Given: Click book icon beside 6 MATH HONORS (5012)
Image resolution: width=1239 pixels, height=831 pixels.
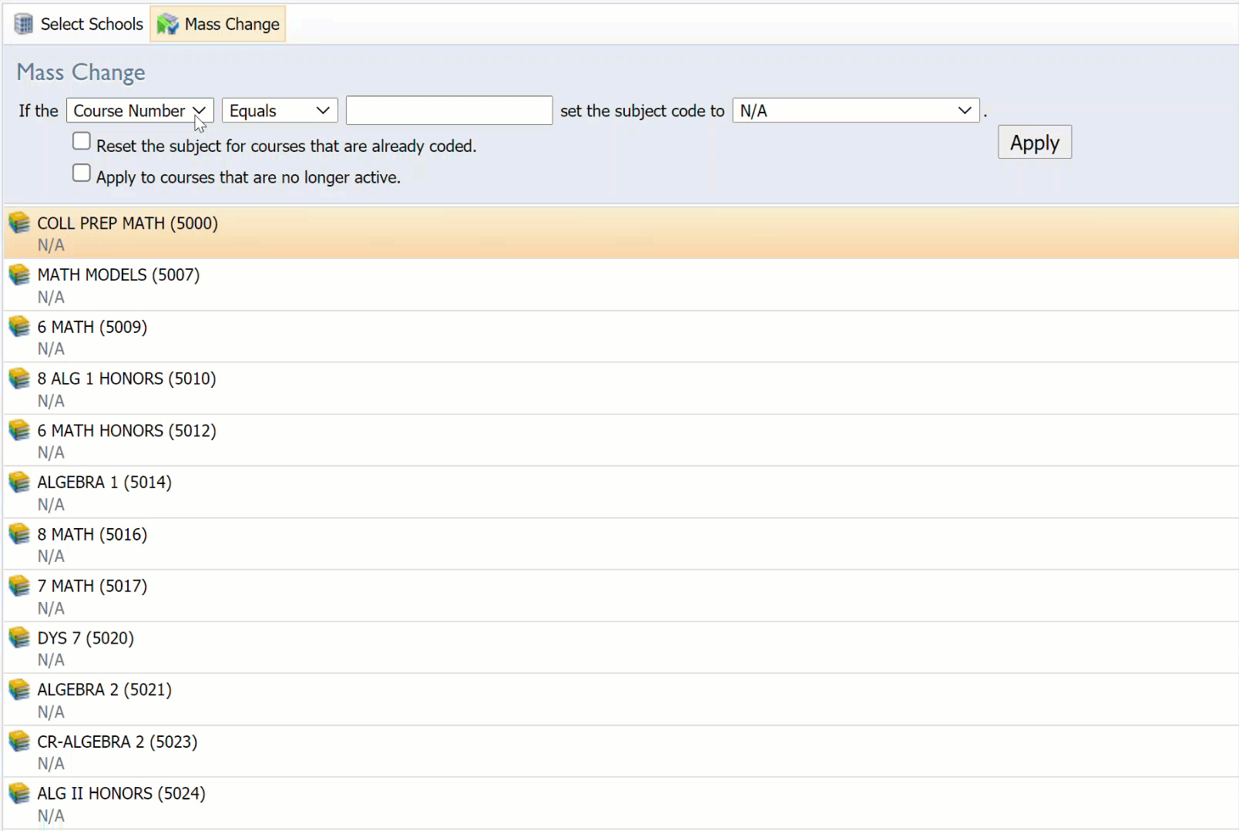Looking at the screenshot, I should [19, 430].
